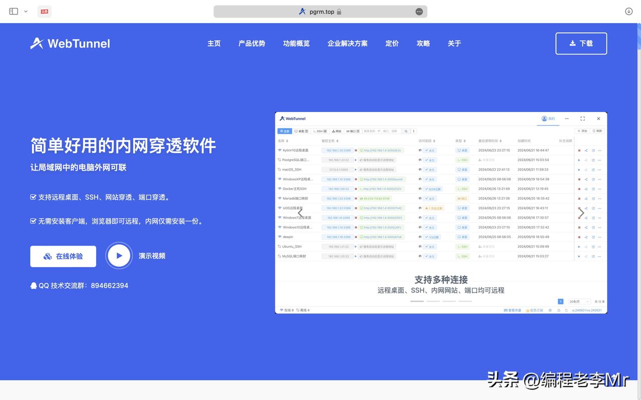Play the 演示视频 demo video

(x=119, y=255)
